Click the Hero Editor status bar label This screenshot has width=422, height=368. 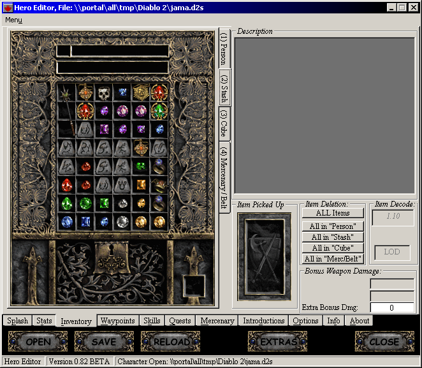click(22, 361)
